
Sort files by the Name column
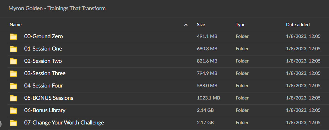coord(15,25)
